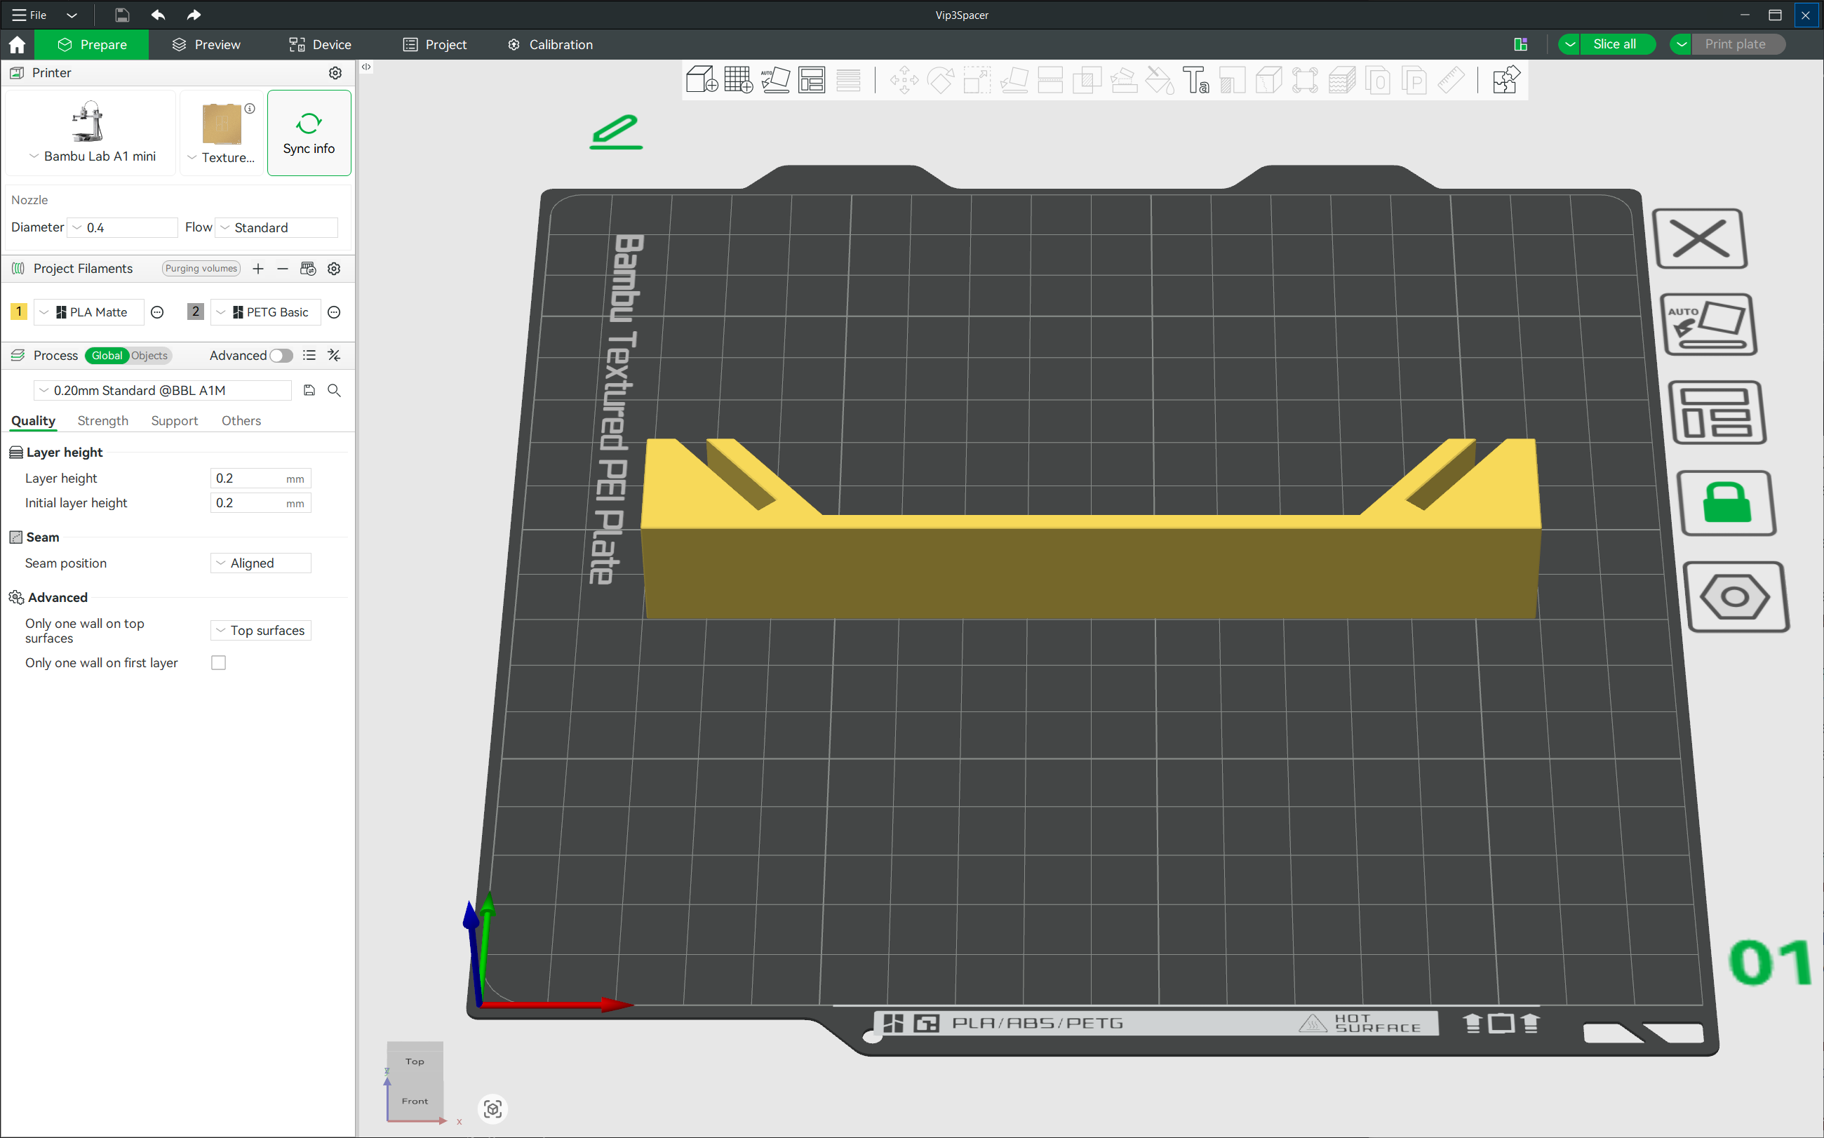Open the Slice all dropdown arrow
The height and width of the screenshot is (1138, 1824).
click(x=1569, y=44)
